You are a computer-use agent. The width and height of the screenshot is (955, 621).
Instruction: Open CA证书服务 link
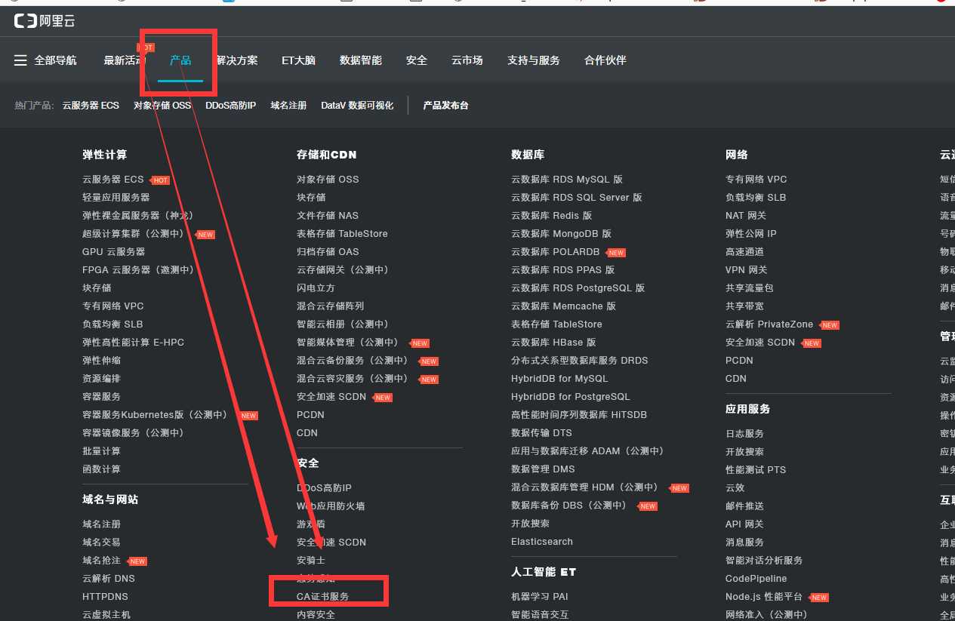pyautogui.click(x=323, y=597)
